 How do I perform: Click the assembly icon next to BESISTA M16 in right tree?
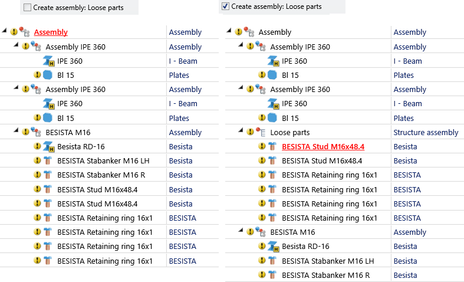tap(261, 232)
